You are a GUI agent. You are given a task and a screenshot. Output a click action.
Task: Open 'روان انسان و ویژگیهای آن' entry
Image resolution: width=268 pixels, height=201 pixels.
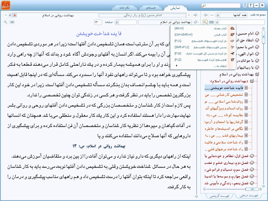coord(224,108)
